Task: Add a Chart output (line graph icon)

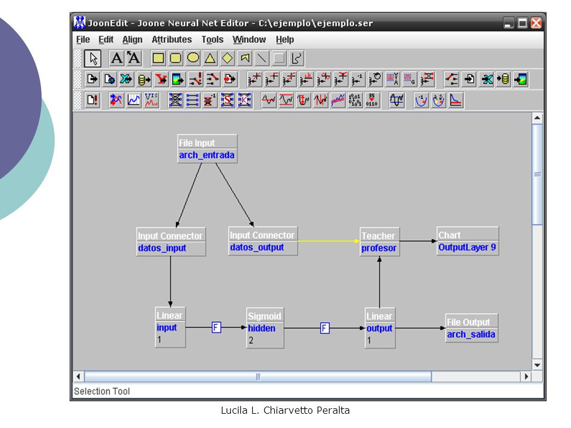Action: coord(134,100)
